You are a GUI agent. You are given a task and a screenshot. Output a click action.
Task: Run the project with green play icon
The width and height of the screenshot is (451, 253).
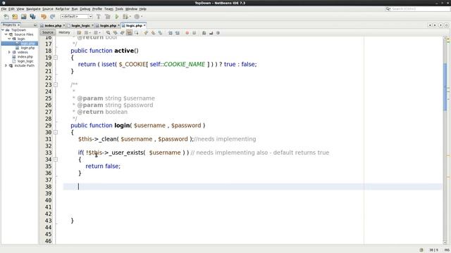pos(117,17)
